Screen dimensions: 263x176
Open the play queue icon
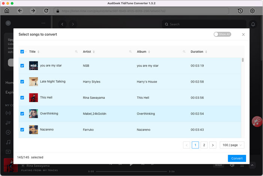[242, 166]
